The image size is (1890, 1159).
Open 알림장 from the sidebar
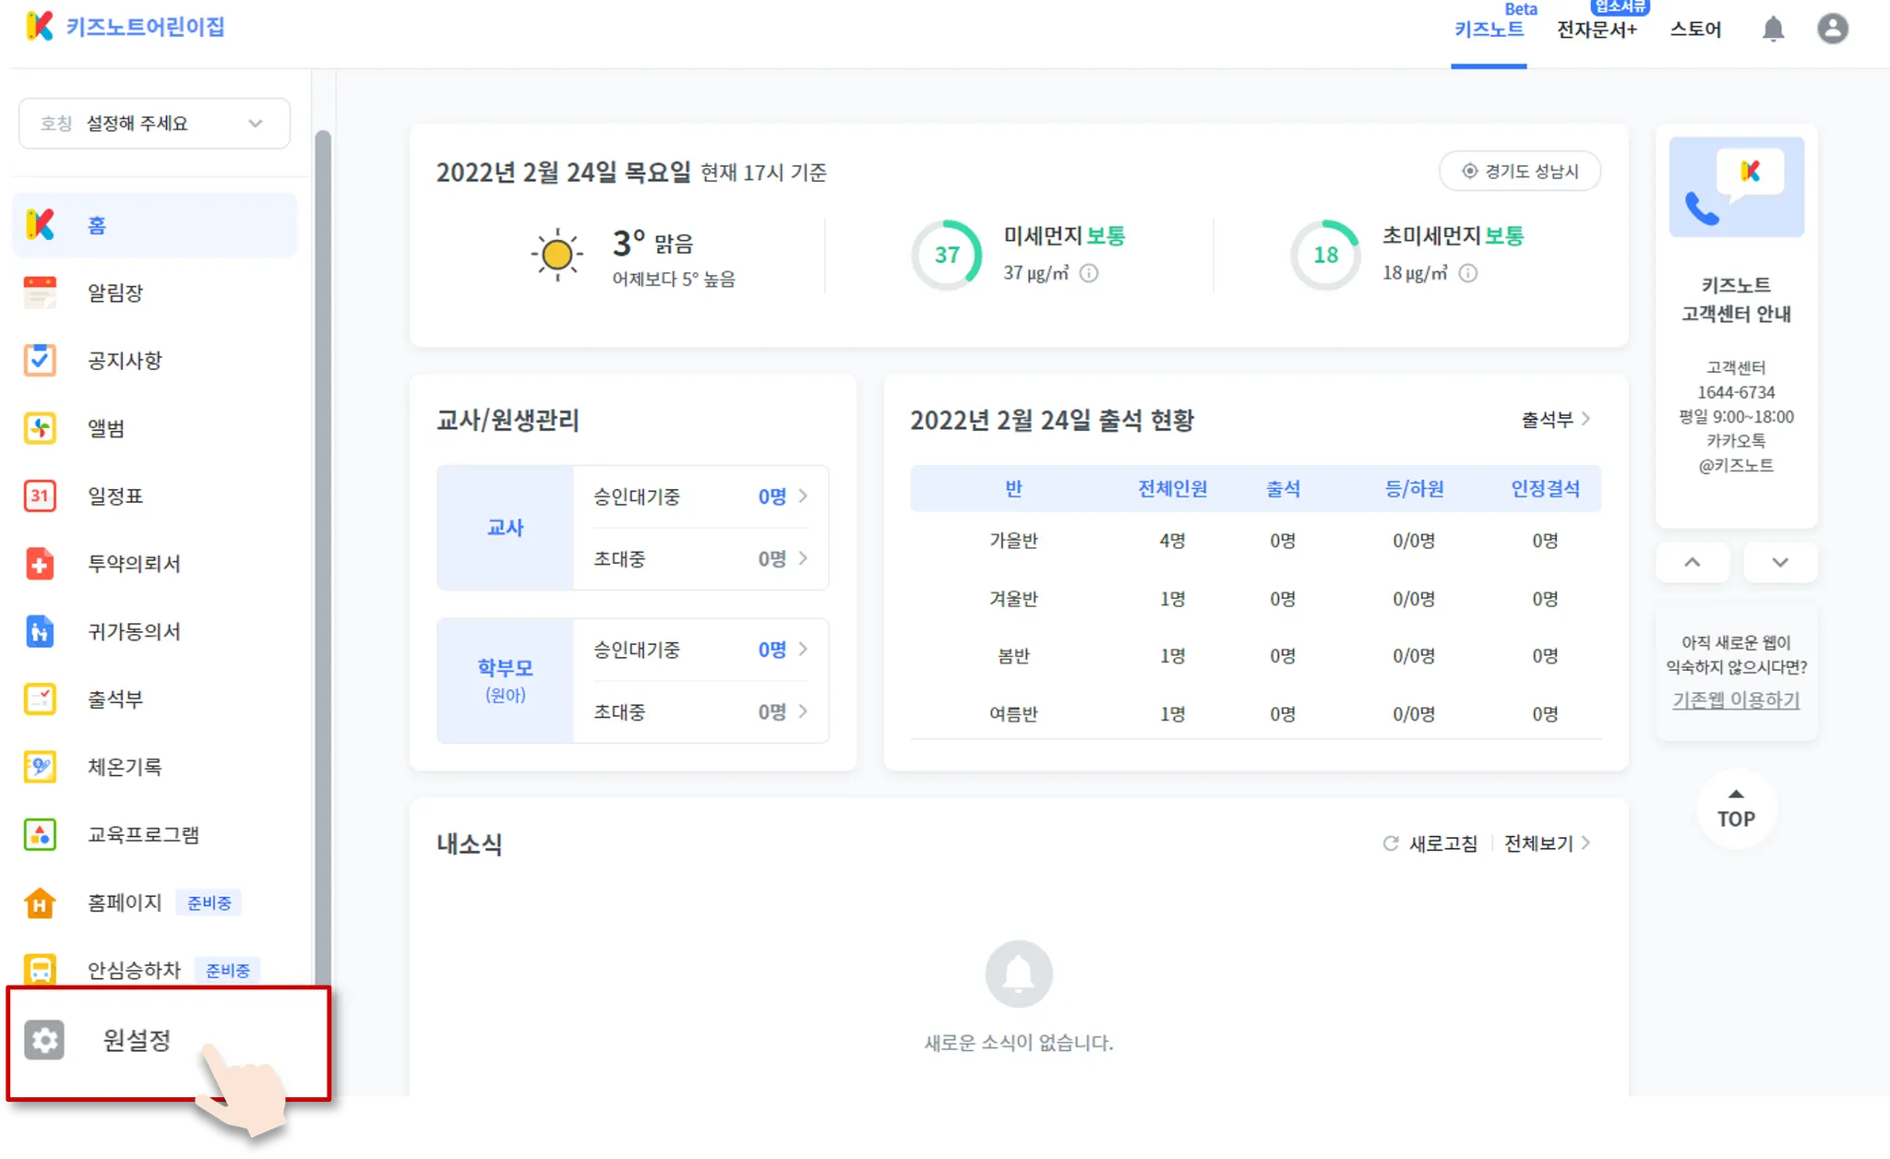coord(114,293)
